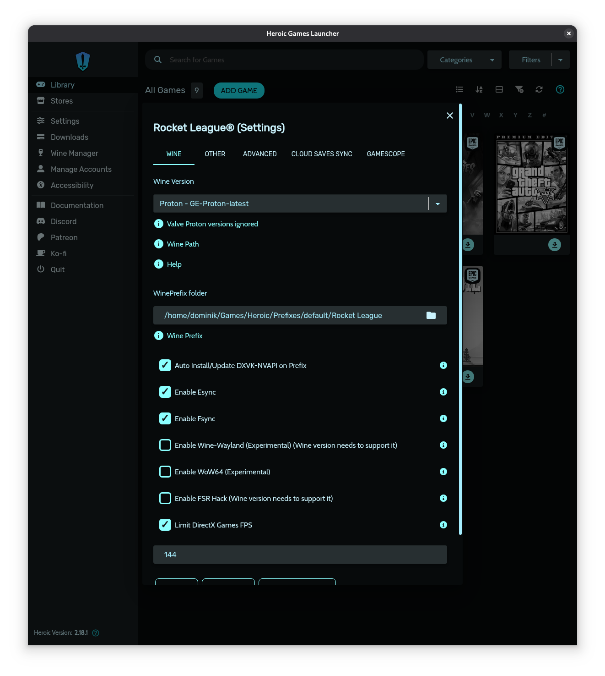Enable WoW64 (Experimental) checkbox
The height and width of the screenshot is (676, 605).
[x=165, y=472]
